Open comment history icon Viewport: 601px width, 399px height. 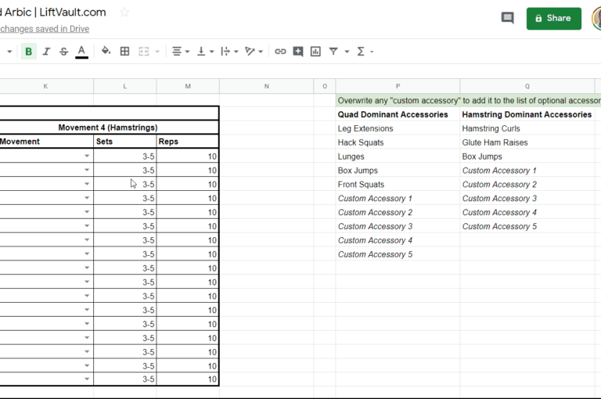pos(507,18)
